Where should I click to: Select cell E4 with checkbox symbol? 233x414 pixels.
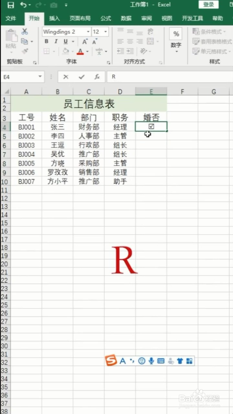[x=151, y=126]
